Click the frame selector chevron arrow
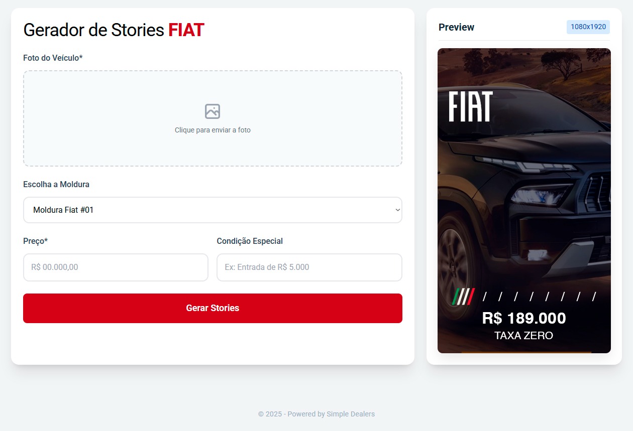Screen dimensions: 633x431 (x=397, y=210)
